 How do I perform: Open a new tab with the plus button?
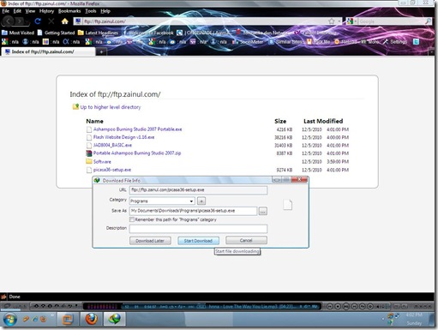[x=101, y=51]
